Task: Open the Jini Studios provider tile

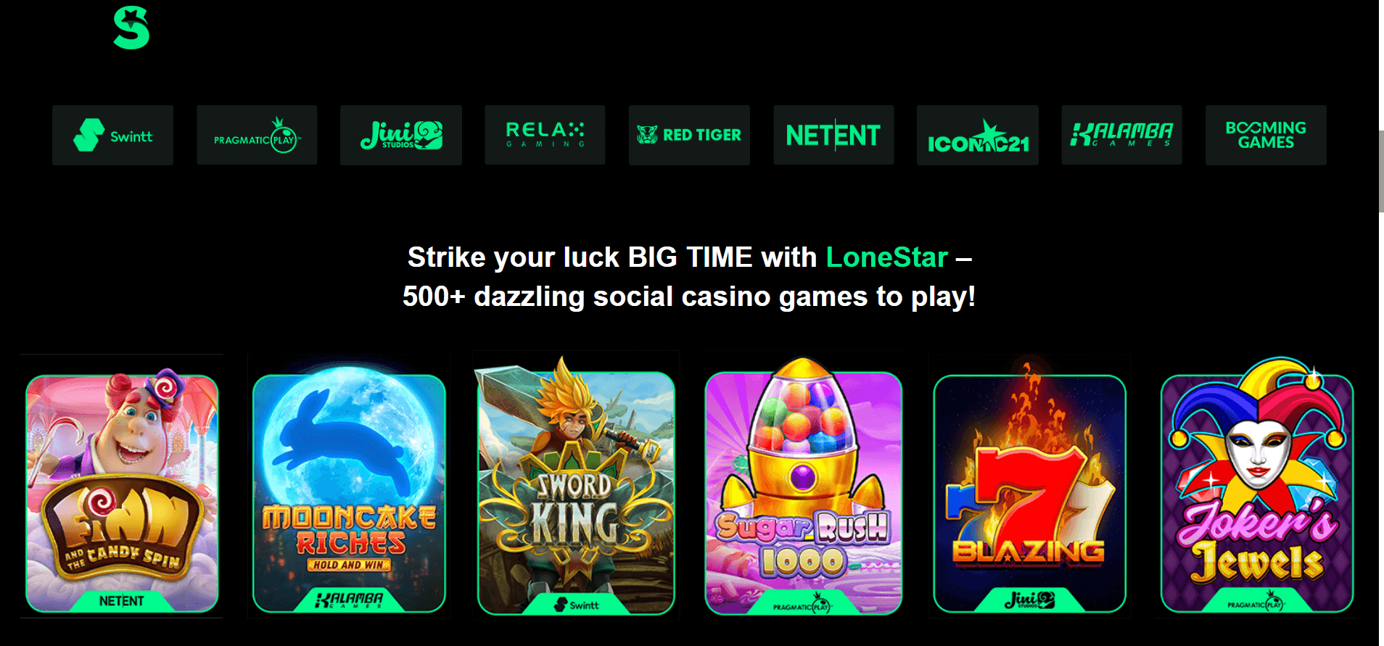Action: [401, 135]
